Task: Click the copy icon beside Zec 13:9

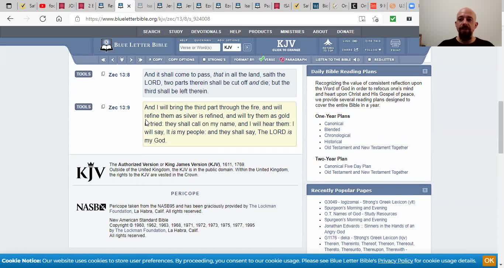Action: (103, 107)
